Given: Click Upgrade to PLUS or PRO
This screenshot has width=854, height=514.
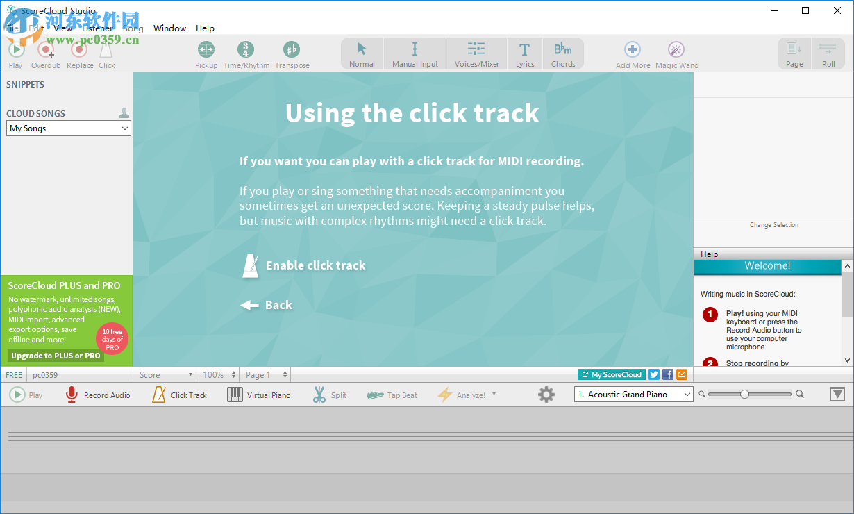Looking at the screenshot, I should (x=56, y=356).
